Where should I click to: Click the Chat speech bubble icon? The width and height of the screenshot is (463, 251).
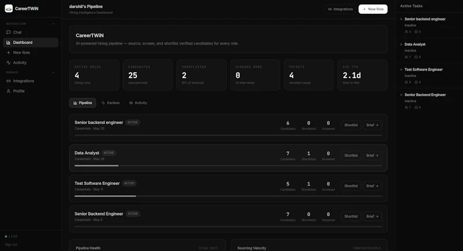(8, 32)
